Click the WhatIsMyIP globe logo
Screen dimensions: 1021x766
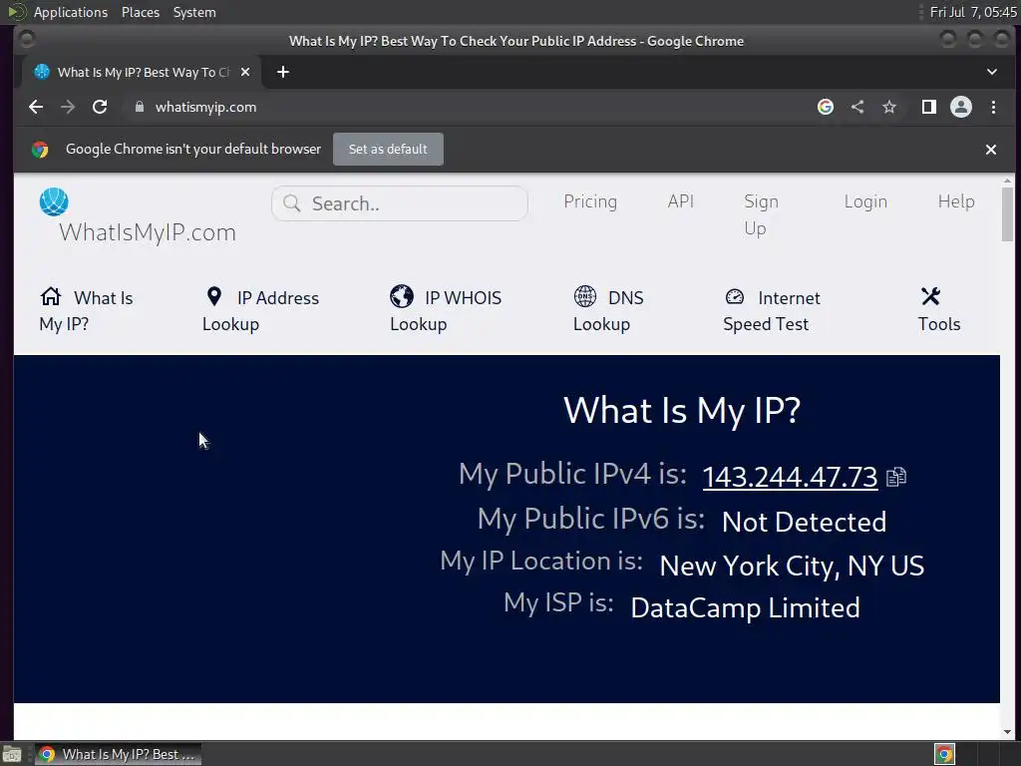[x=54, y=201]
